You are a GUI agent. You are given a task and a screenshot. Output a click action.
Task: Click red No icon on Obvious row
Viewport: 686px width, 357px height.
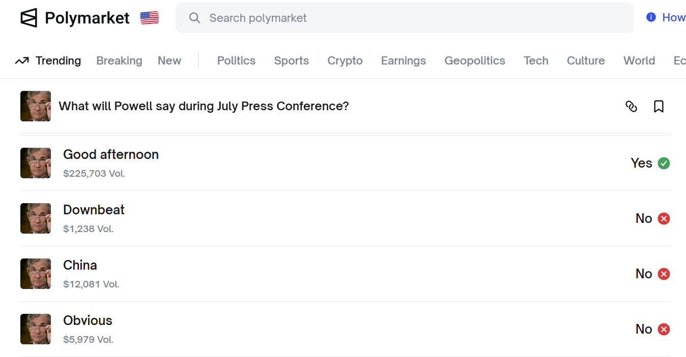tap(664, 329)
